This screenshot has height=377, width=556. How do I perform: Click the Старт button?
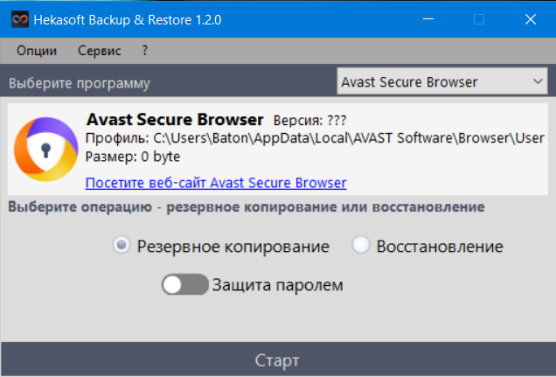tap(278, 360)
